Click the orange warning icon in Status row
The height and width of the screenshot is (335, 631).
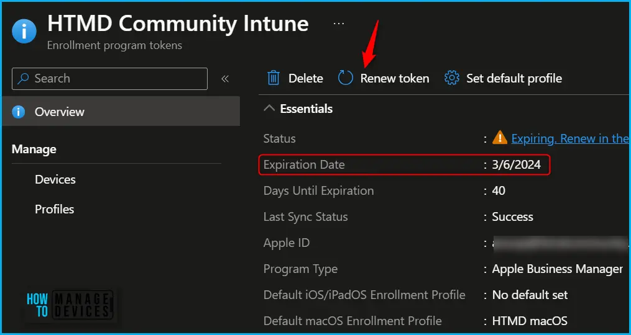click(x=500, y=138)
